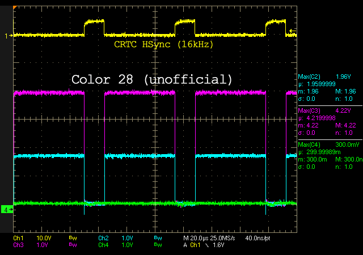Click the 'Ch1' channel label at bottom
Image resolution: width=363 pixels, height=255 pixels.
(x=18, y=238)
